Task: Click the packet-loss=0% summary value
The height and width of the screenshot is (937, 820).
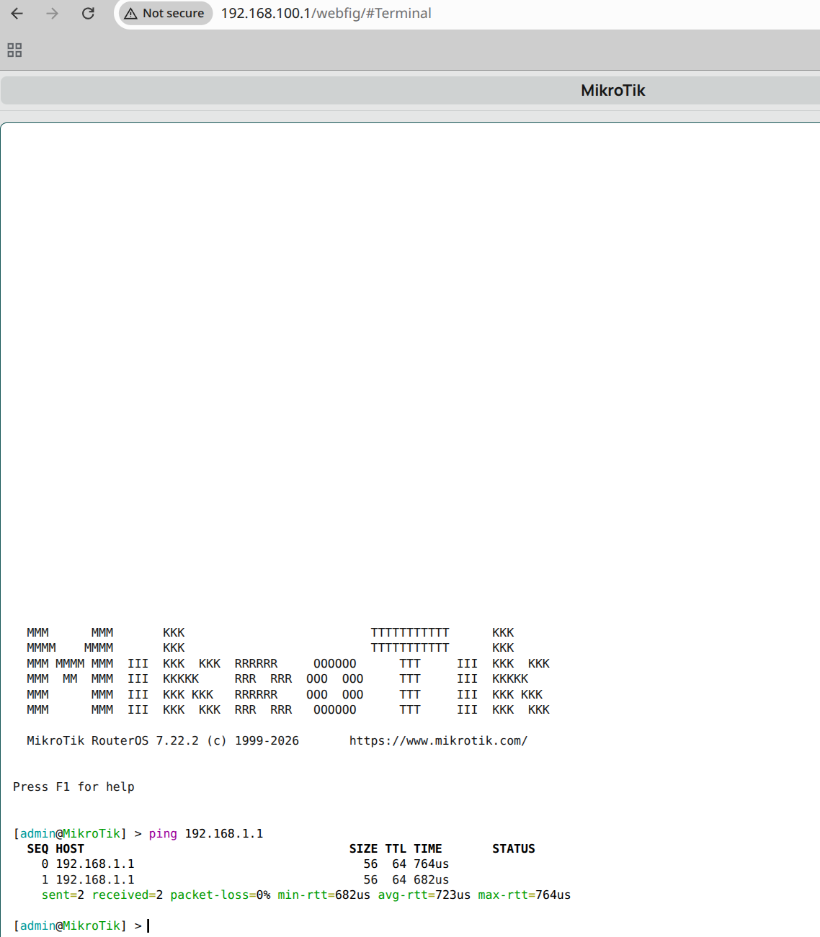Action: (220, 895)
